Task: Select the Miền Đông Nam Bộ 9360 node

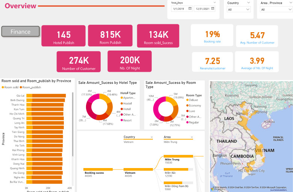Action: coord(178,183)
